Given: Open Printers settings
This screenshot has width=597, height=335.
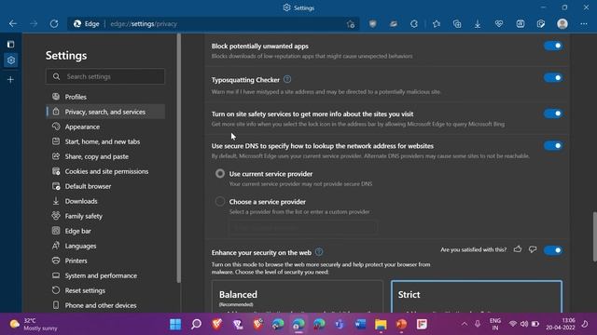Looking at the screenshot, I should pyautogui.click(x=105, y=261).
